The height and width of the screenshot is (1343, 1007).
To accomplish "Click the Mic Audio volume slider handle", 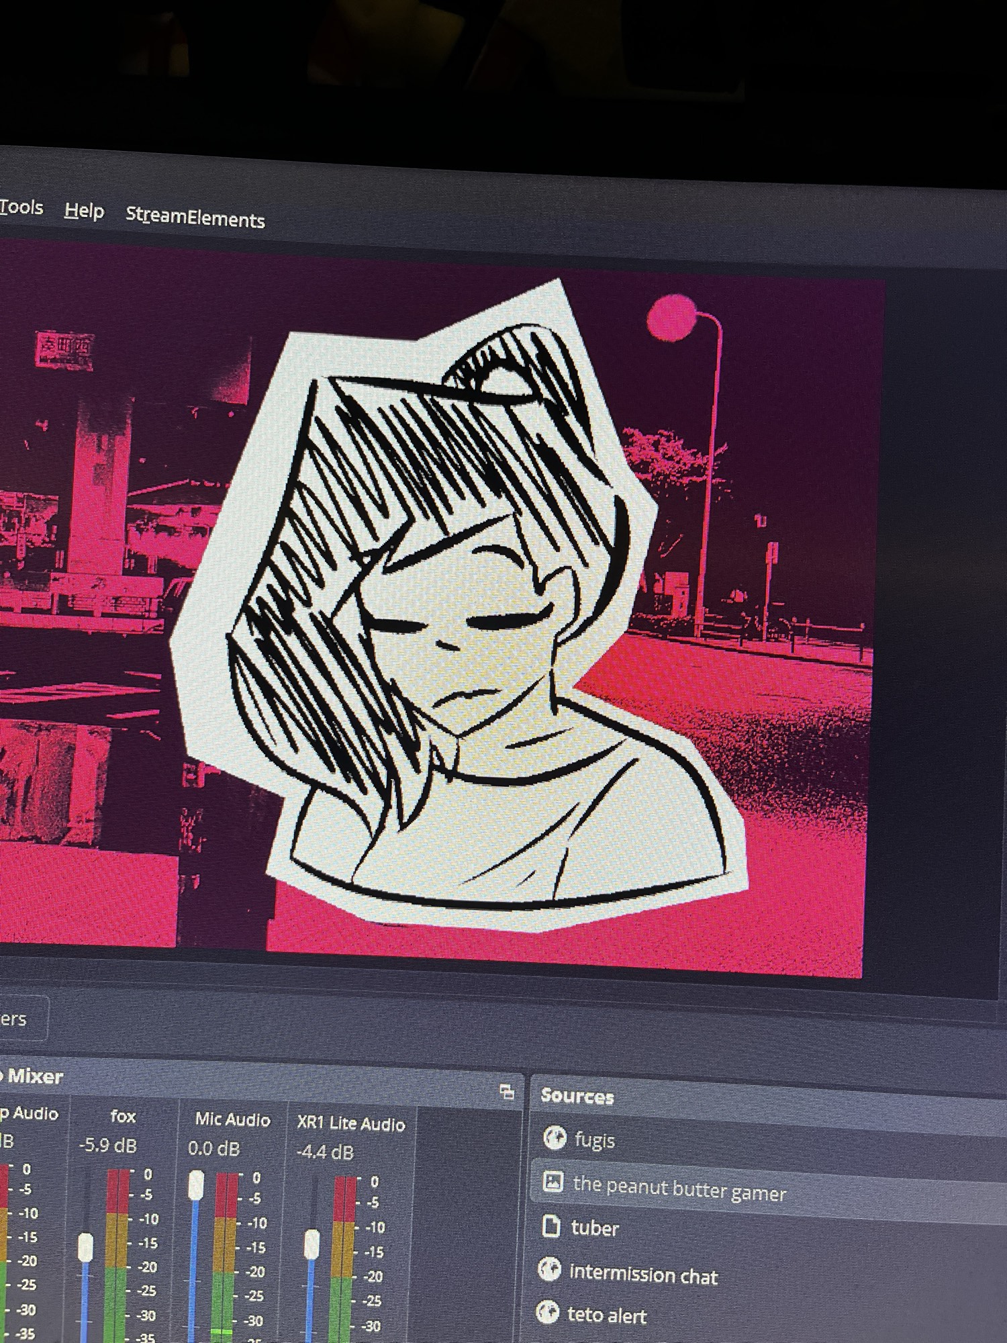I will tap(196, 1185).
